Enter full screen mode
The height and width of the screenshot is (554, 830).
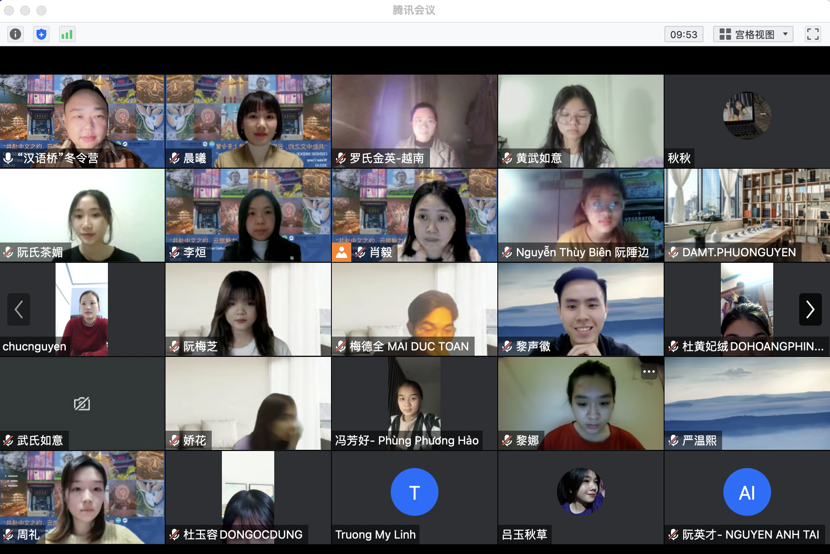tap(813, 34)
